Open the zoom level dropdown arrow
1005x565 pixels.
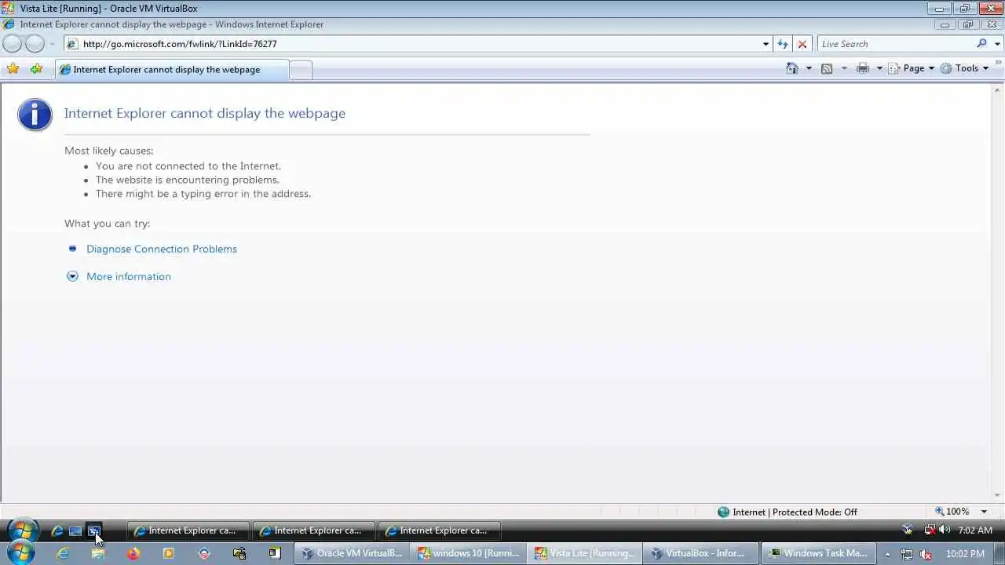[x=984, y=512]
